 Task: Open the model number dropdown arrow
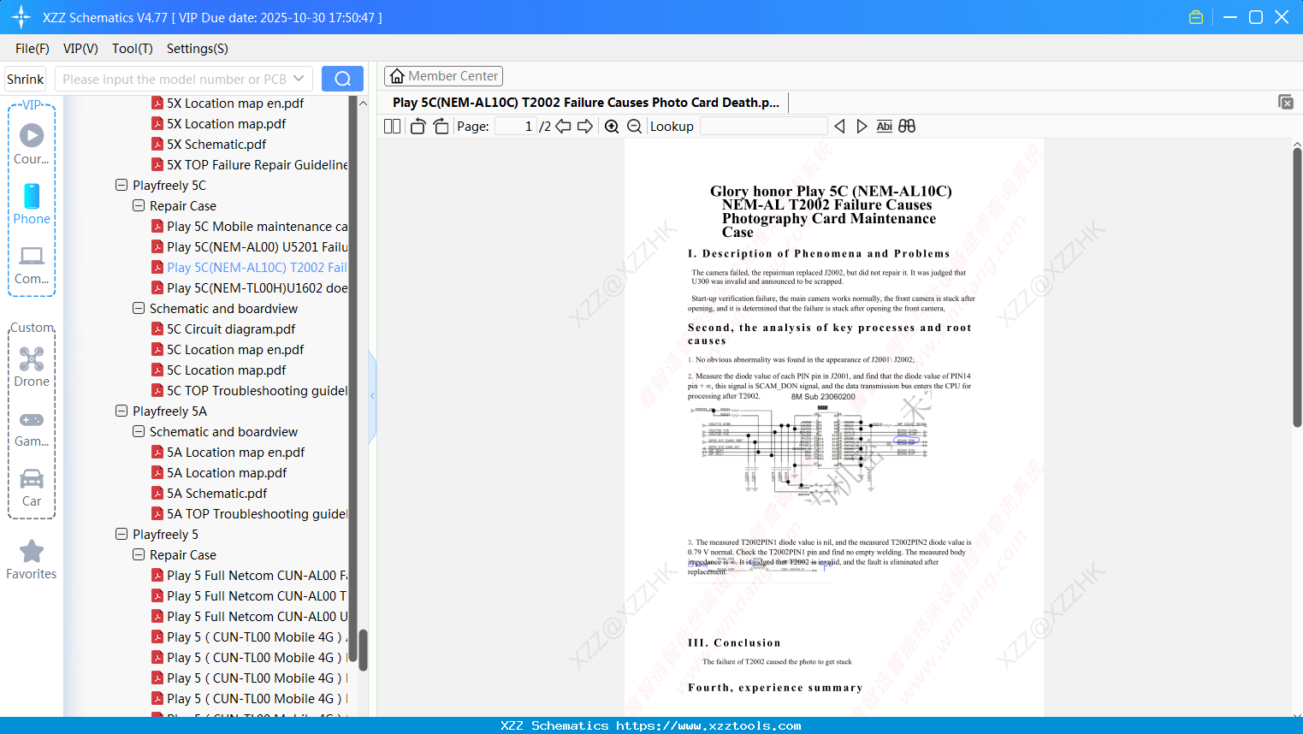pos(299,79)
